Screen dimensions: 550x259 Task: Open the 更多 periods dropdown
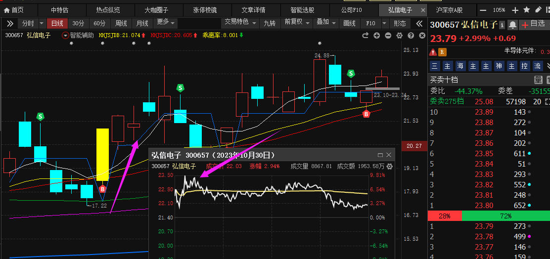[x=166, y=23]
